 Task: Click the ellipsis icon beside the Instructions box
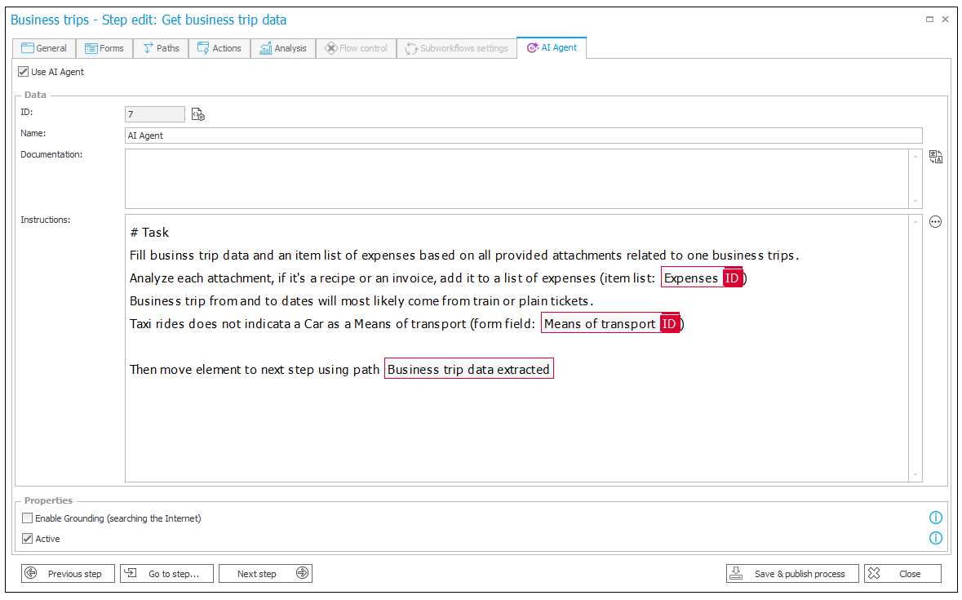pos(935,221)
